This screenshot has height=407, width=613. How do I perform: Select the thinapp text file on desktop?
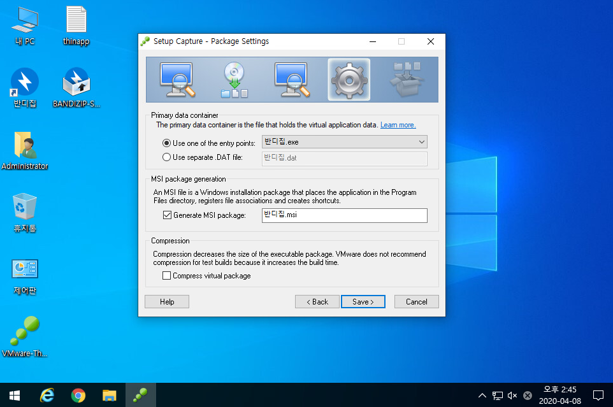76,25
